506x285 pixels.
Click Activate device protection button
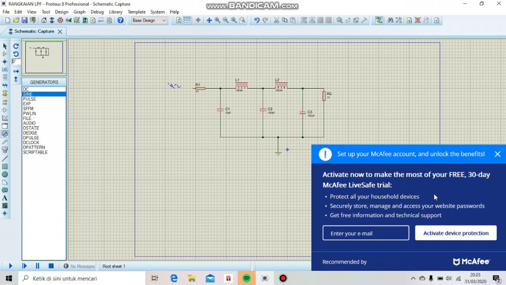pos(455,233)
